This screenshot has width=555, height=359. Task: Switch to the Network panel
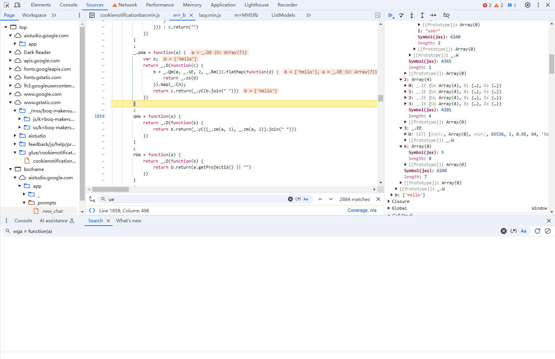click(x=125, y=5)
